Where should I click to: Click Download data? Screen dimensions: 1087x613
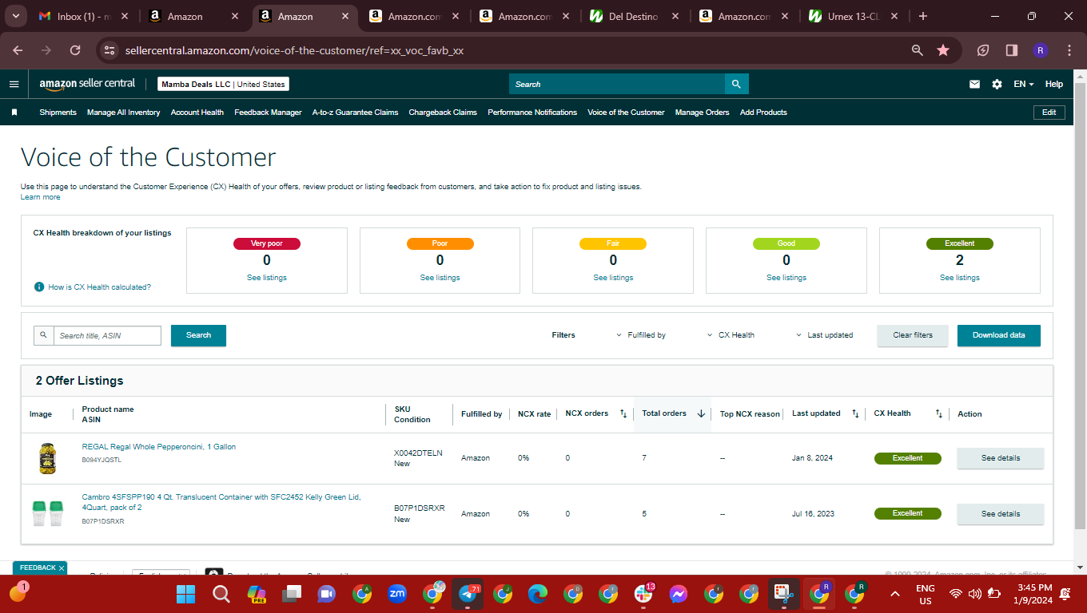[x=999, y=335]
